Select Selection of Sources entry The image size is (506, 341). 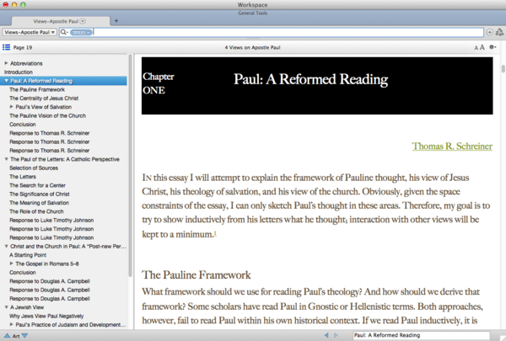pyautogui.click(x=34, y=168)
